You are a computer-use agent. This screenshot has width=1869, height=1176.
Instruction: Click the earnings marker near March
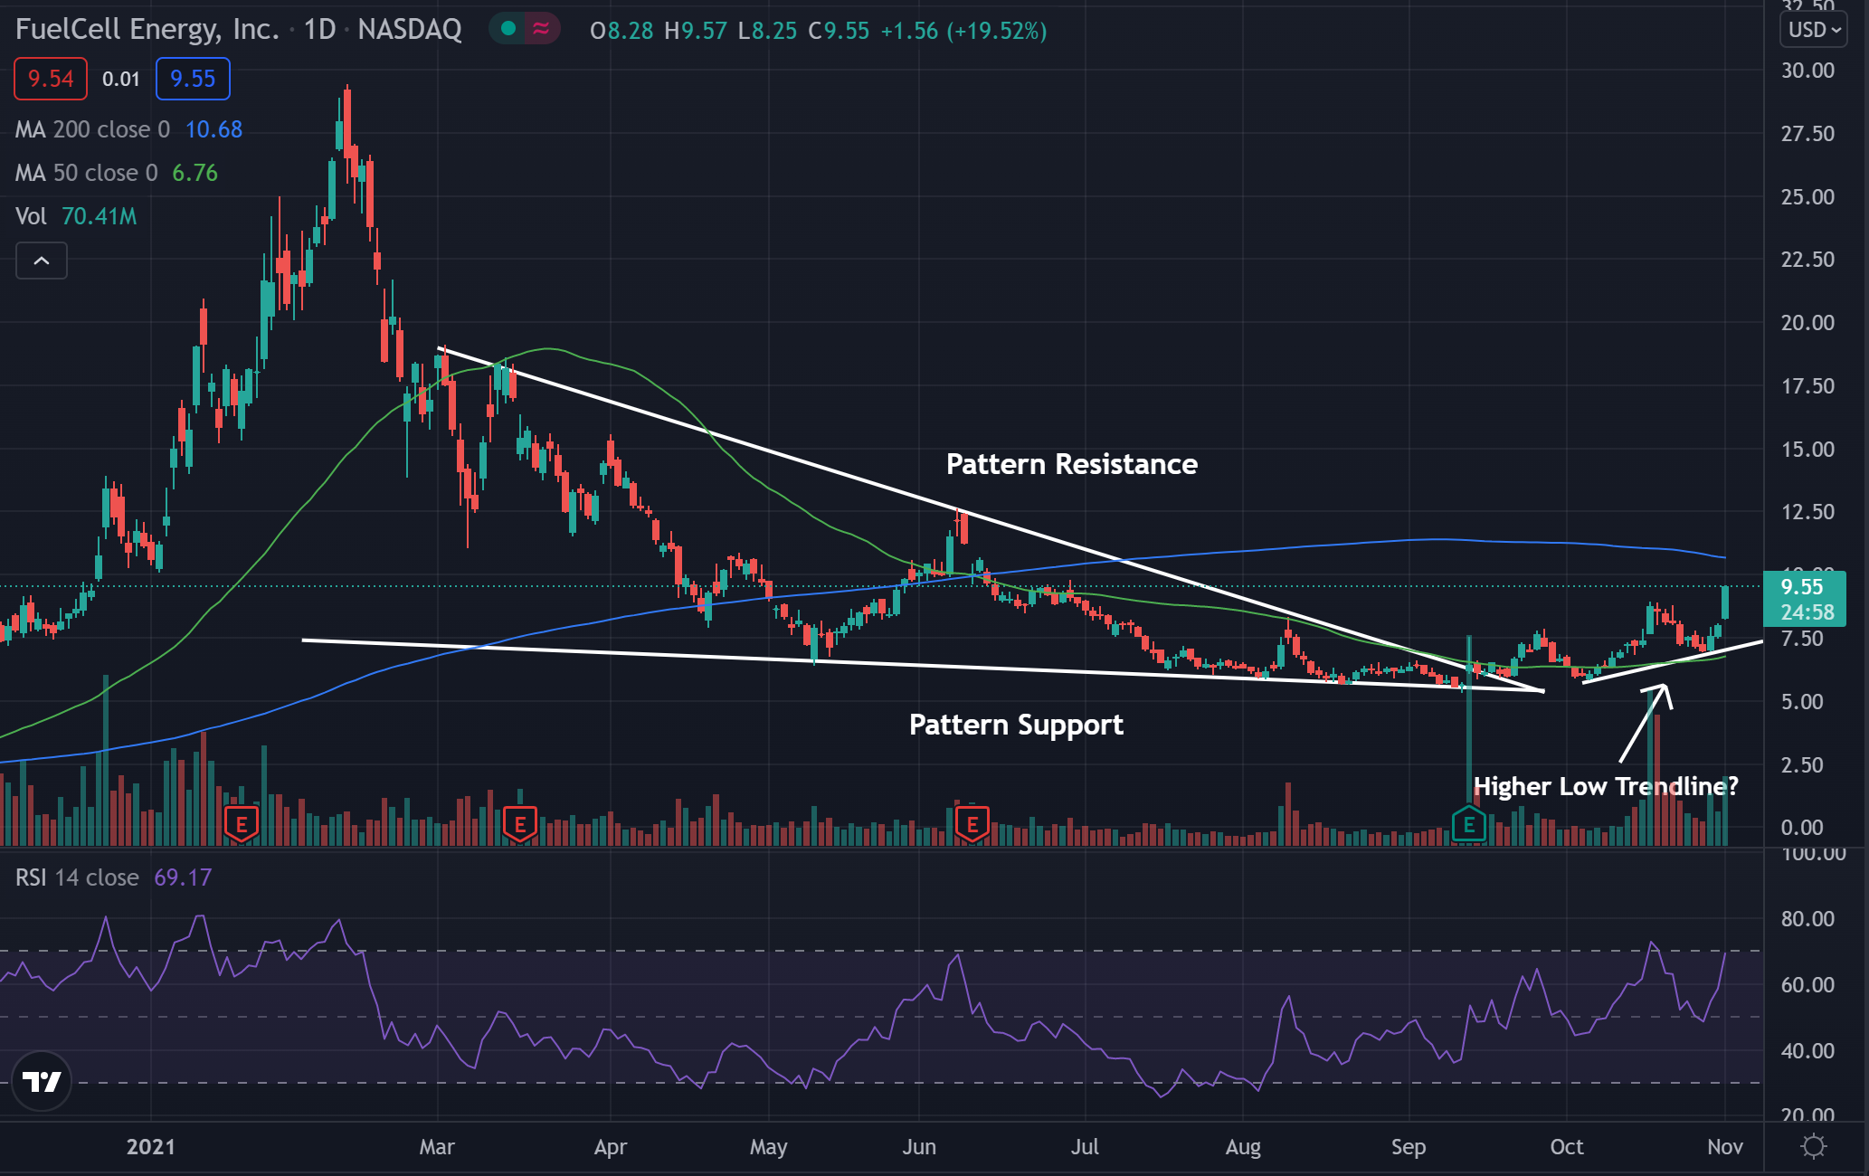[x=520, y=824]
